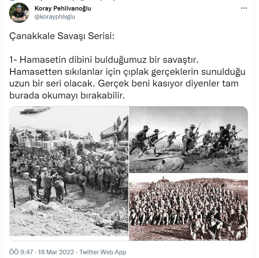Click the line Hamasetten sıkılanlar için çıplak

127,72
